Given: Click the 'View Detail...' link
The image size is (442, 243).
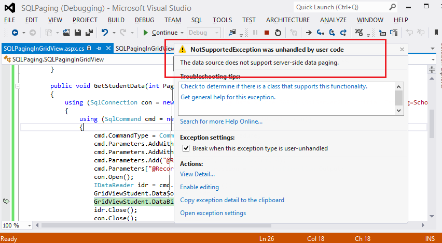Looking at the screenshot, I should pos(197,174).
